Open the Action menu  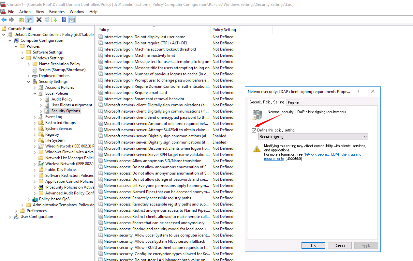coord(25,11)
